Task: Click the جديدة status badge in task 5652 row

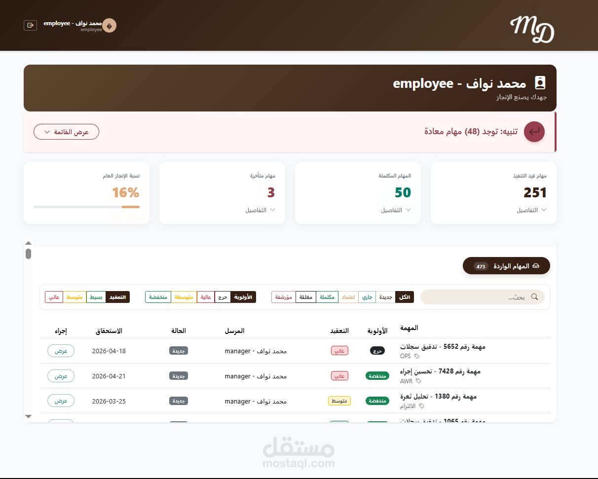Action: click(179, 351)
